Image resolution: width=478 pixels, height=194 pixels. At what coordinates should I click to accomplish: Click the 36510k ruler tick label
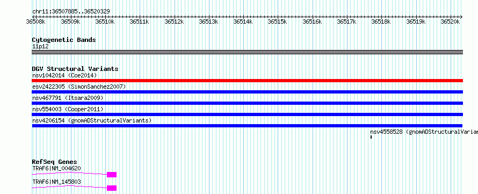point(105,21)
